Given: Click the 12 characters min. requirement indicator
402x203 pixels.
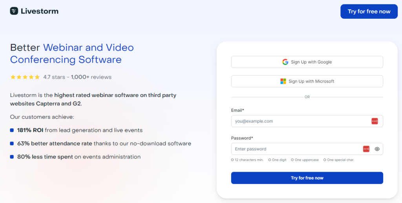Looking at the screenshot, I should 247,160.
